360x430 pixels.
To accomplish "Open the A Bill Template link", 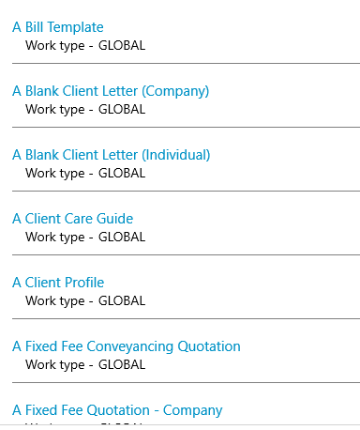I will click(58, 27).
